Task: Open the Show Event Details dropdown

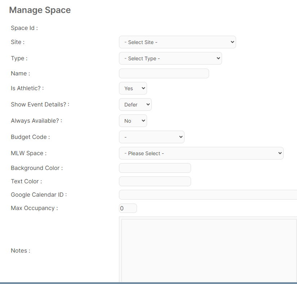Action: pyautogui.click(x=135, y=104)
